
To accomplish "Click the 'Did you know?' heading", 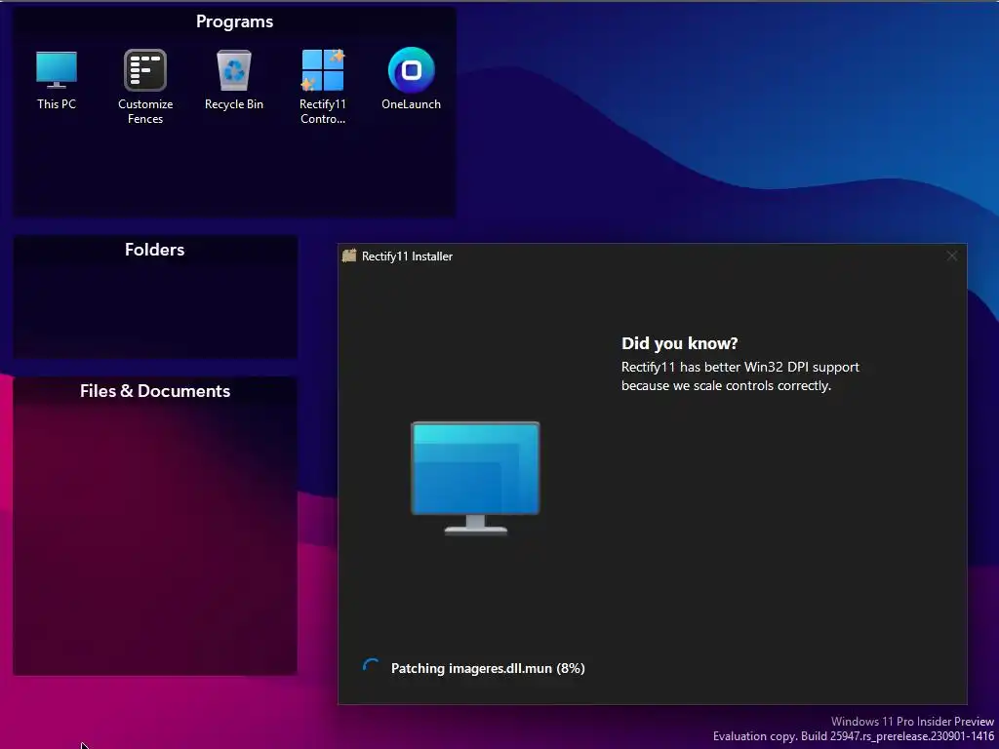I will click(x=680, y=343).
